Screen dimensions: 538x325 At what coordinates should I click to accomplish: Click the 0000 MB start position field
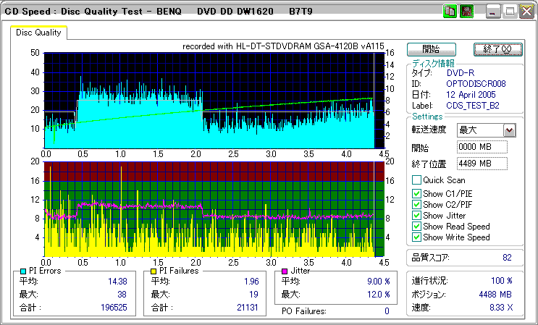482,147
